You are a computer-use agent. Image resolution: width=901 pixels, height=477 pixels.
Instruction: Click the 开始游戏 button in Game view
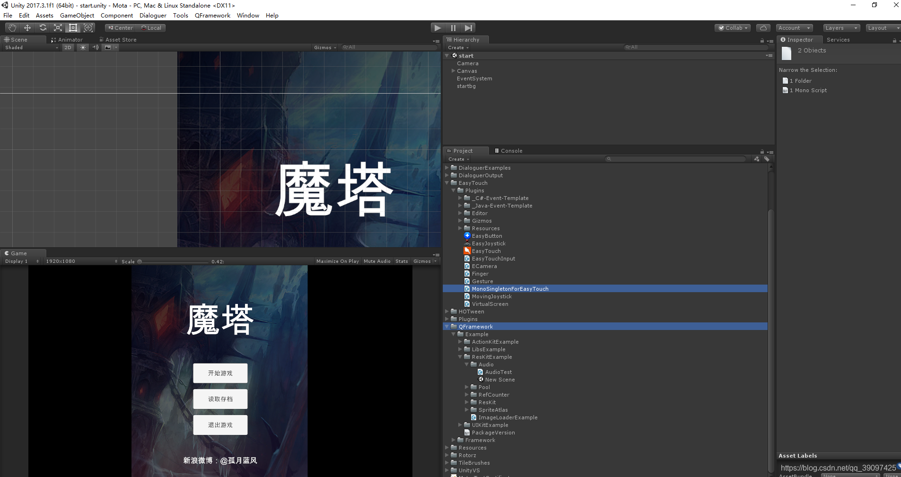[219, 373]
